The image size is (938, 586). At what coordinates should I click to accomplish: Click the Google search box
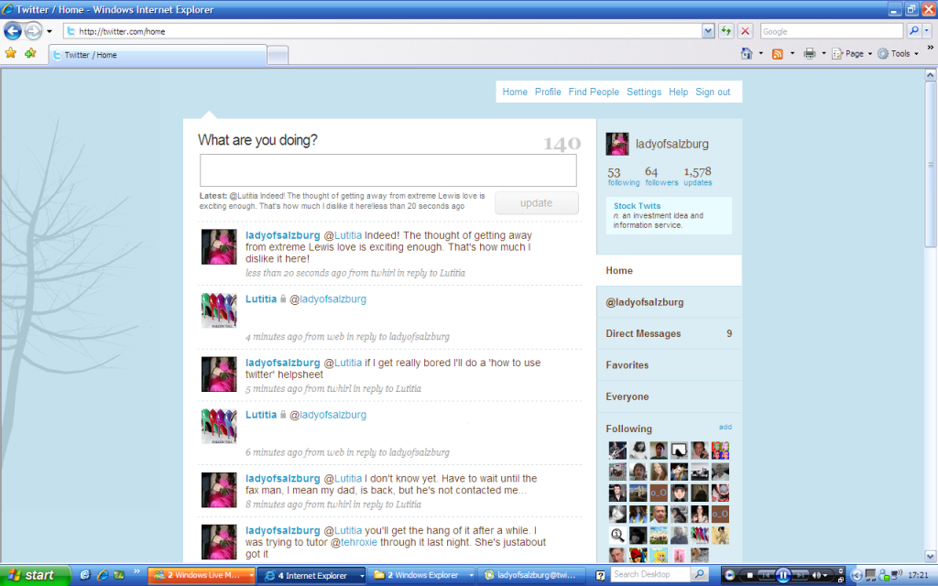click(832, 31)
